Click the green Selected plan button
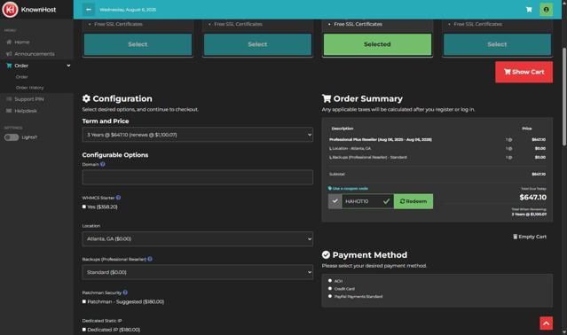Image resolution: width=567 pixels, height=335 pixels. pyautogui.click(x=377, y=44)
